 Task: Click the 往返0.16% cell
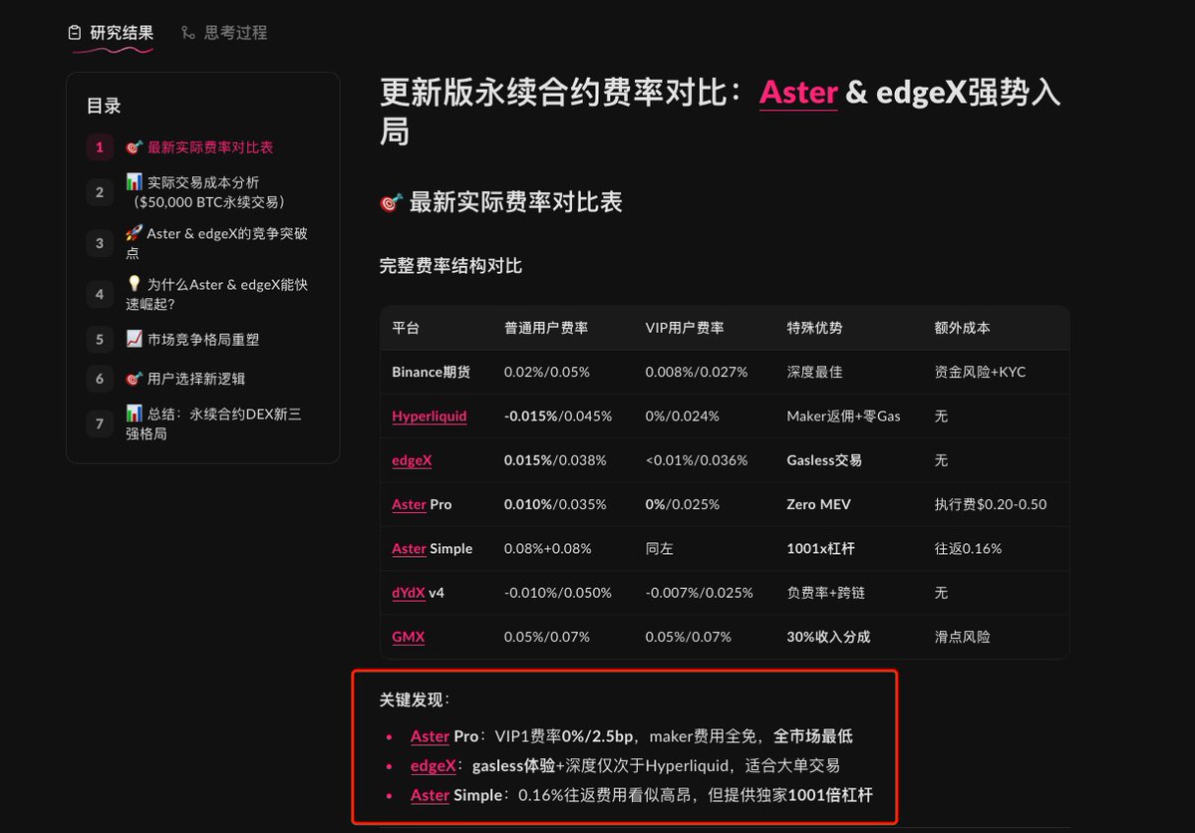tap(968, 549)
